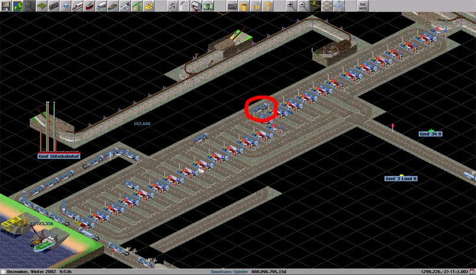Image resolution: width=476 pixels, height=275 pixels.
Task: Open the minimap window
Action: 18,7
